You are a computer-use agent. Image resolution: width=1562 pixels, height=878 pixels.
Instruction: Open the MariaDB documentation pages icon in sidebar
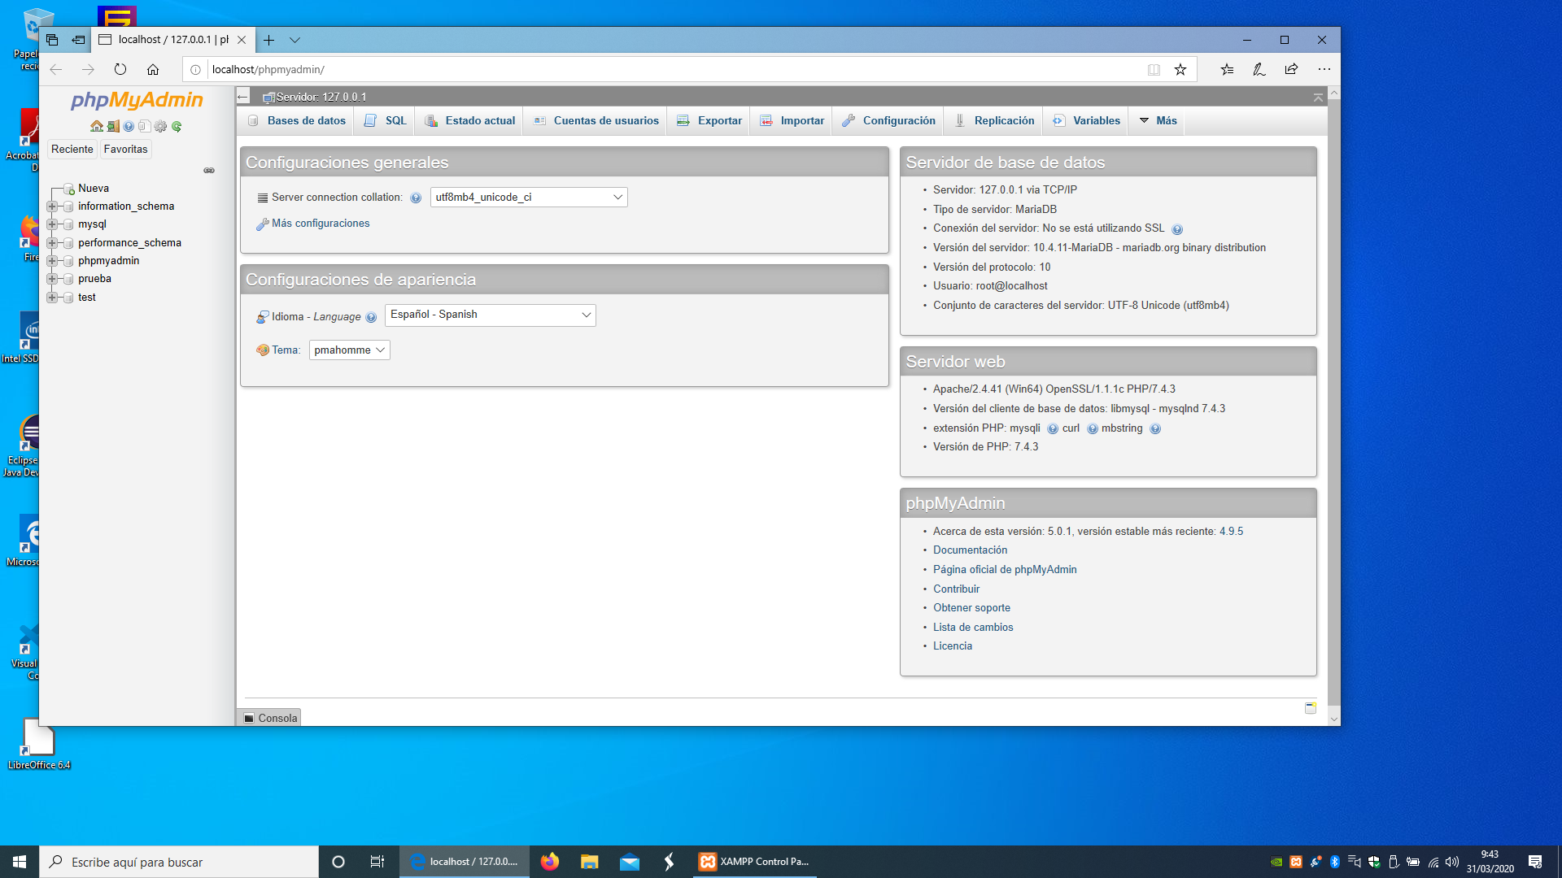pyautogui.click(x=144, y=126)
